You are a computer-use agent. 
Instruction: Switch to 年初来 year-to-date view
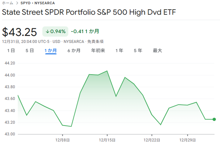coord(98,51)
